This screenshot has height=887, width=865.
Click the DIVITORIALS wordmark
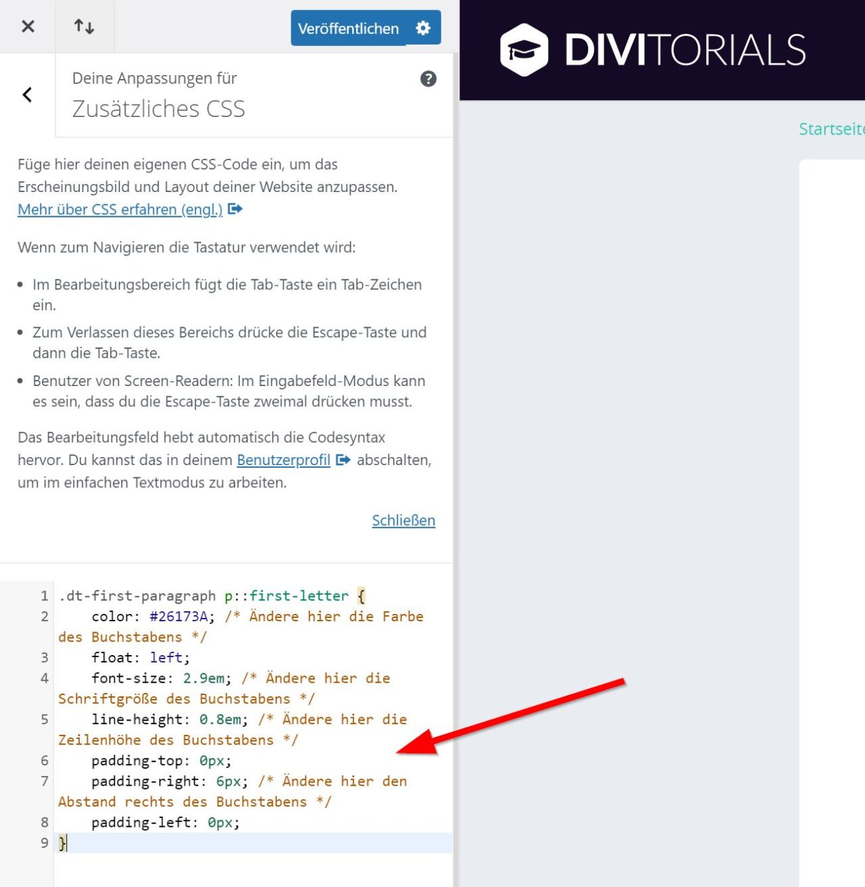685,50
